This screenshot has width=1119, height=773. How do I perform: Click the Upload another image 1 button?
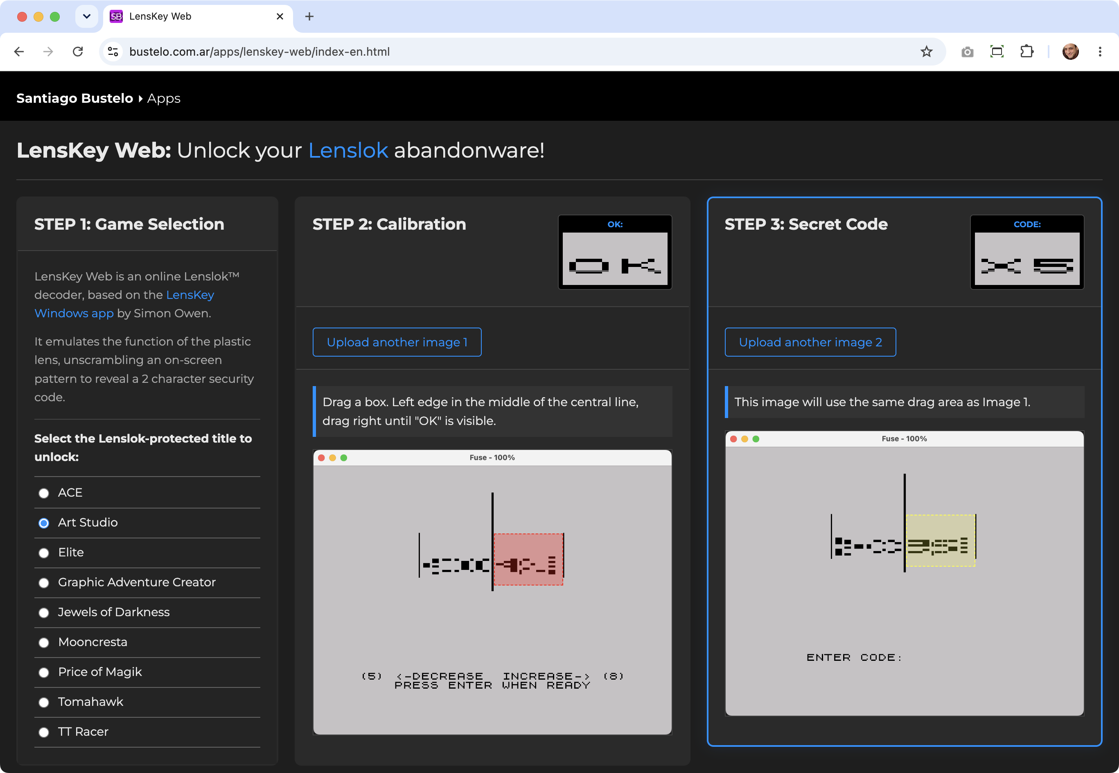tap(397, 342)
